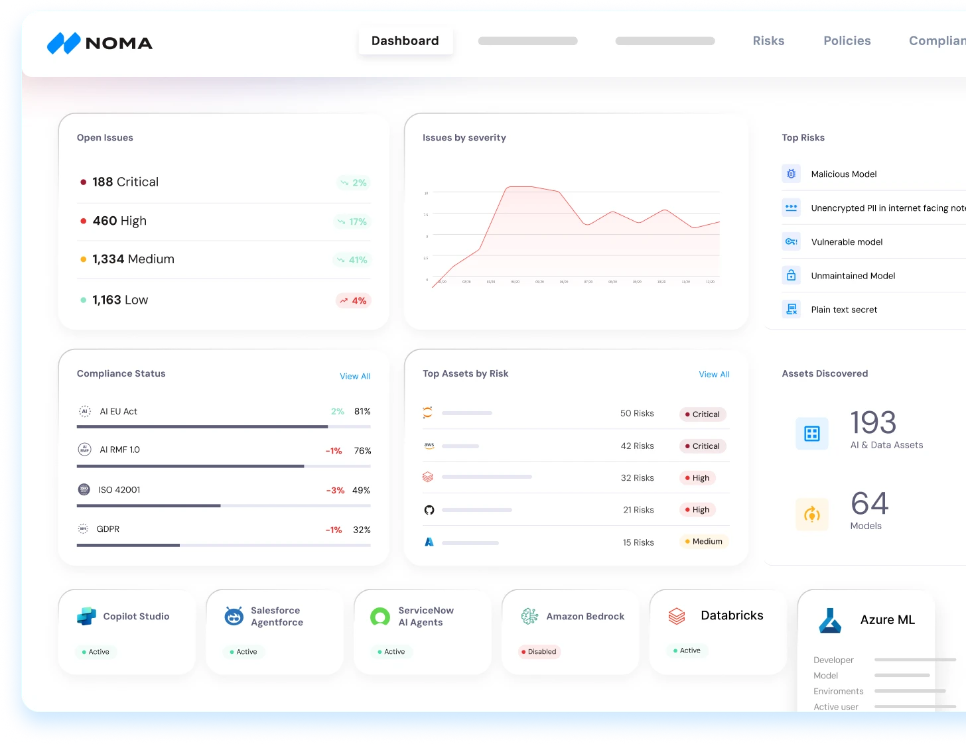
Task: Click View All in Compliance Status
Action: coord(355,376)
